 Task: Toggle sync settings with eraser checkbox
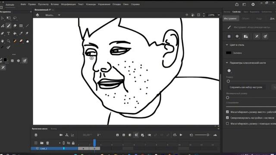point(227,118)
